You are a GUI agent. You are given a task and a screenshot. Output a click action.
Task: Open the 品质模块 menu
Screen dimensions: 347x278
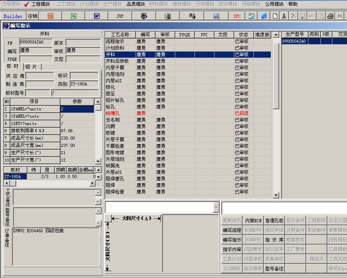(x=136, y=4)
